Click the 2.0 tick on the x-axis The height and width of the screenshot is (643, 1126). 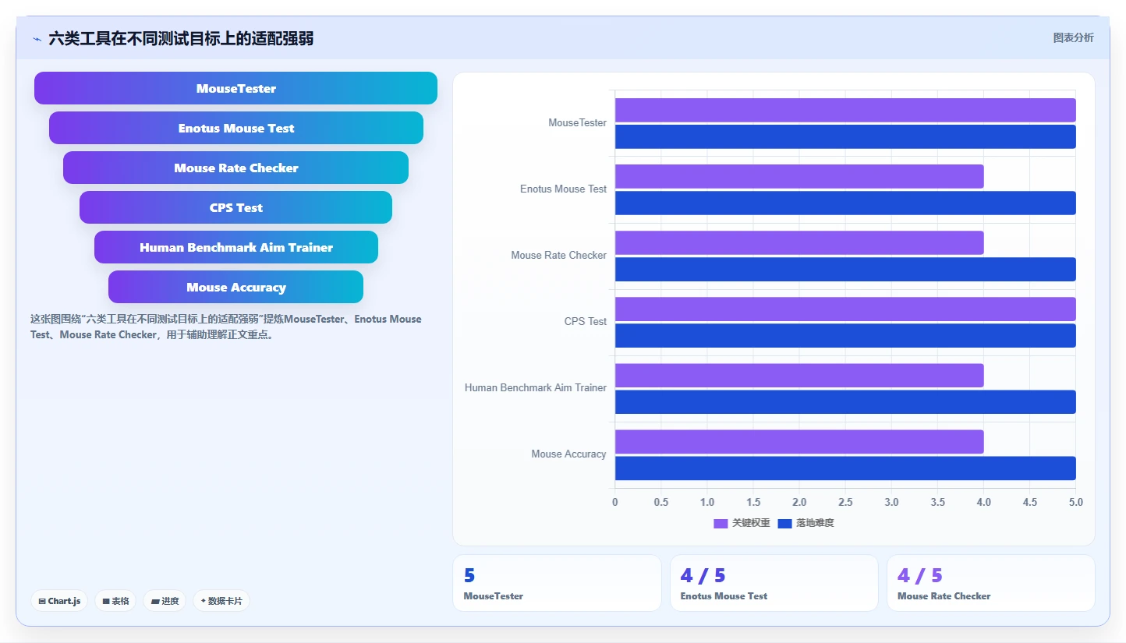coord(799,502)
